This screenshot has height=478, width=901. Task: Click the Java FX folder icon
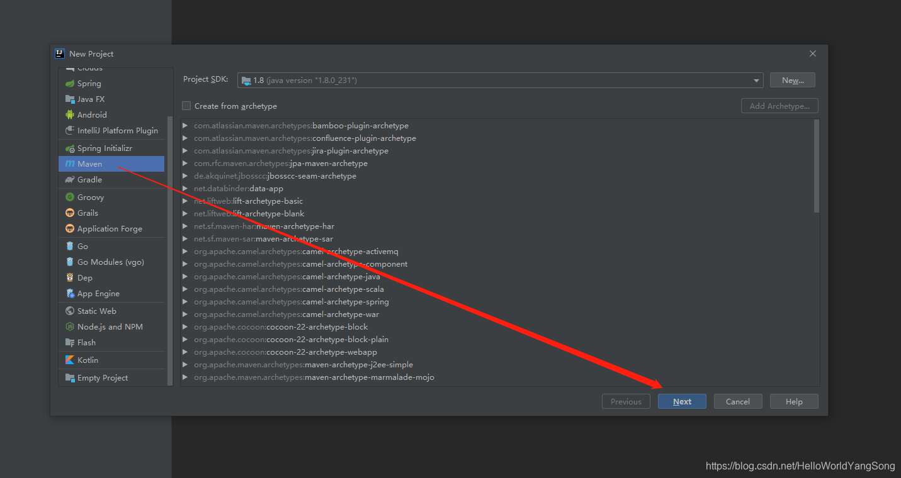pos(70,99)
